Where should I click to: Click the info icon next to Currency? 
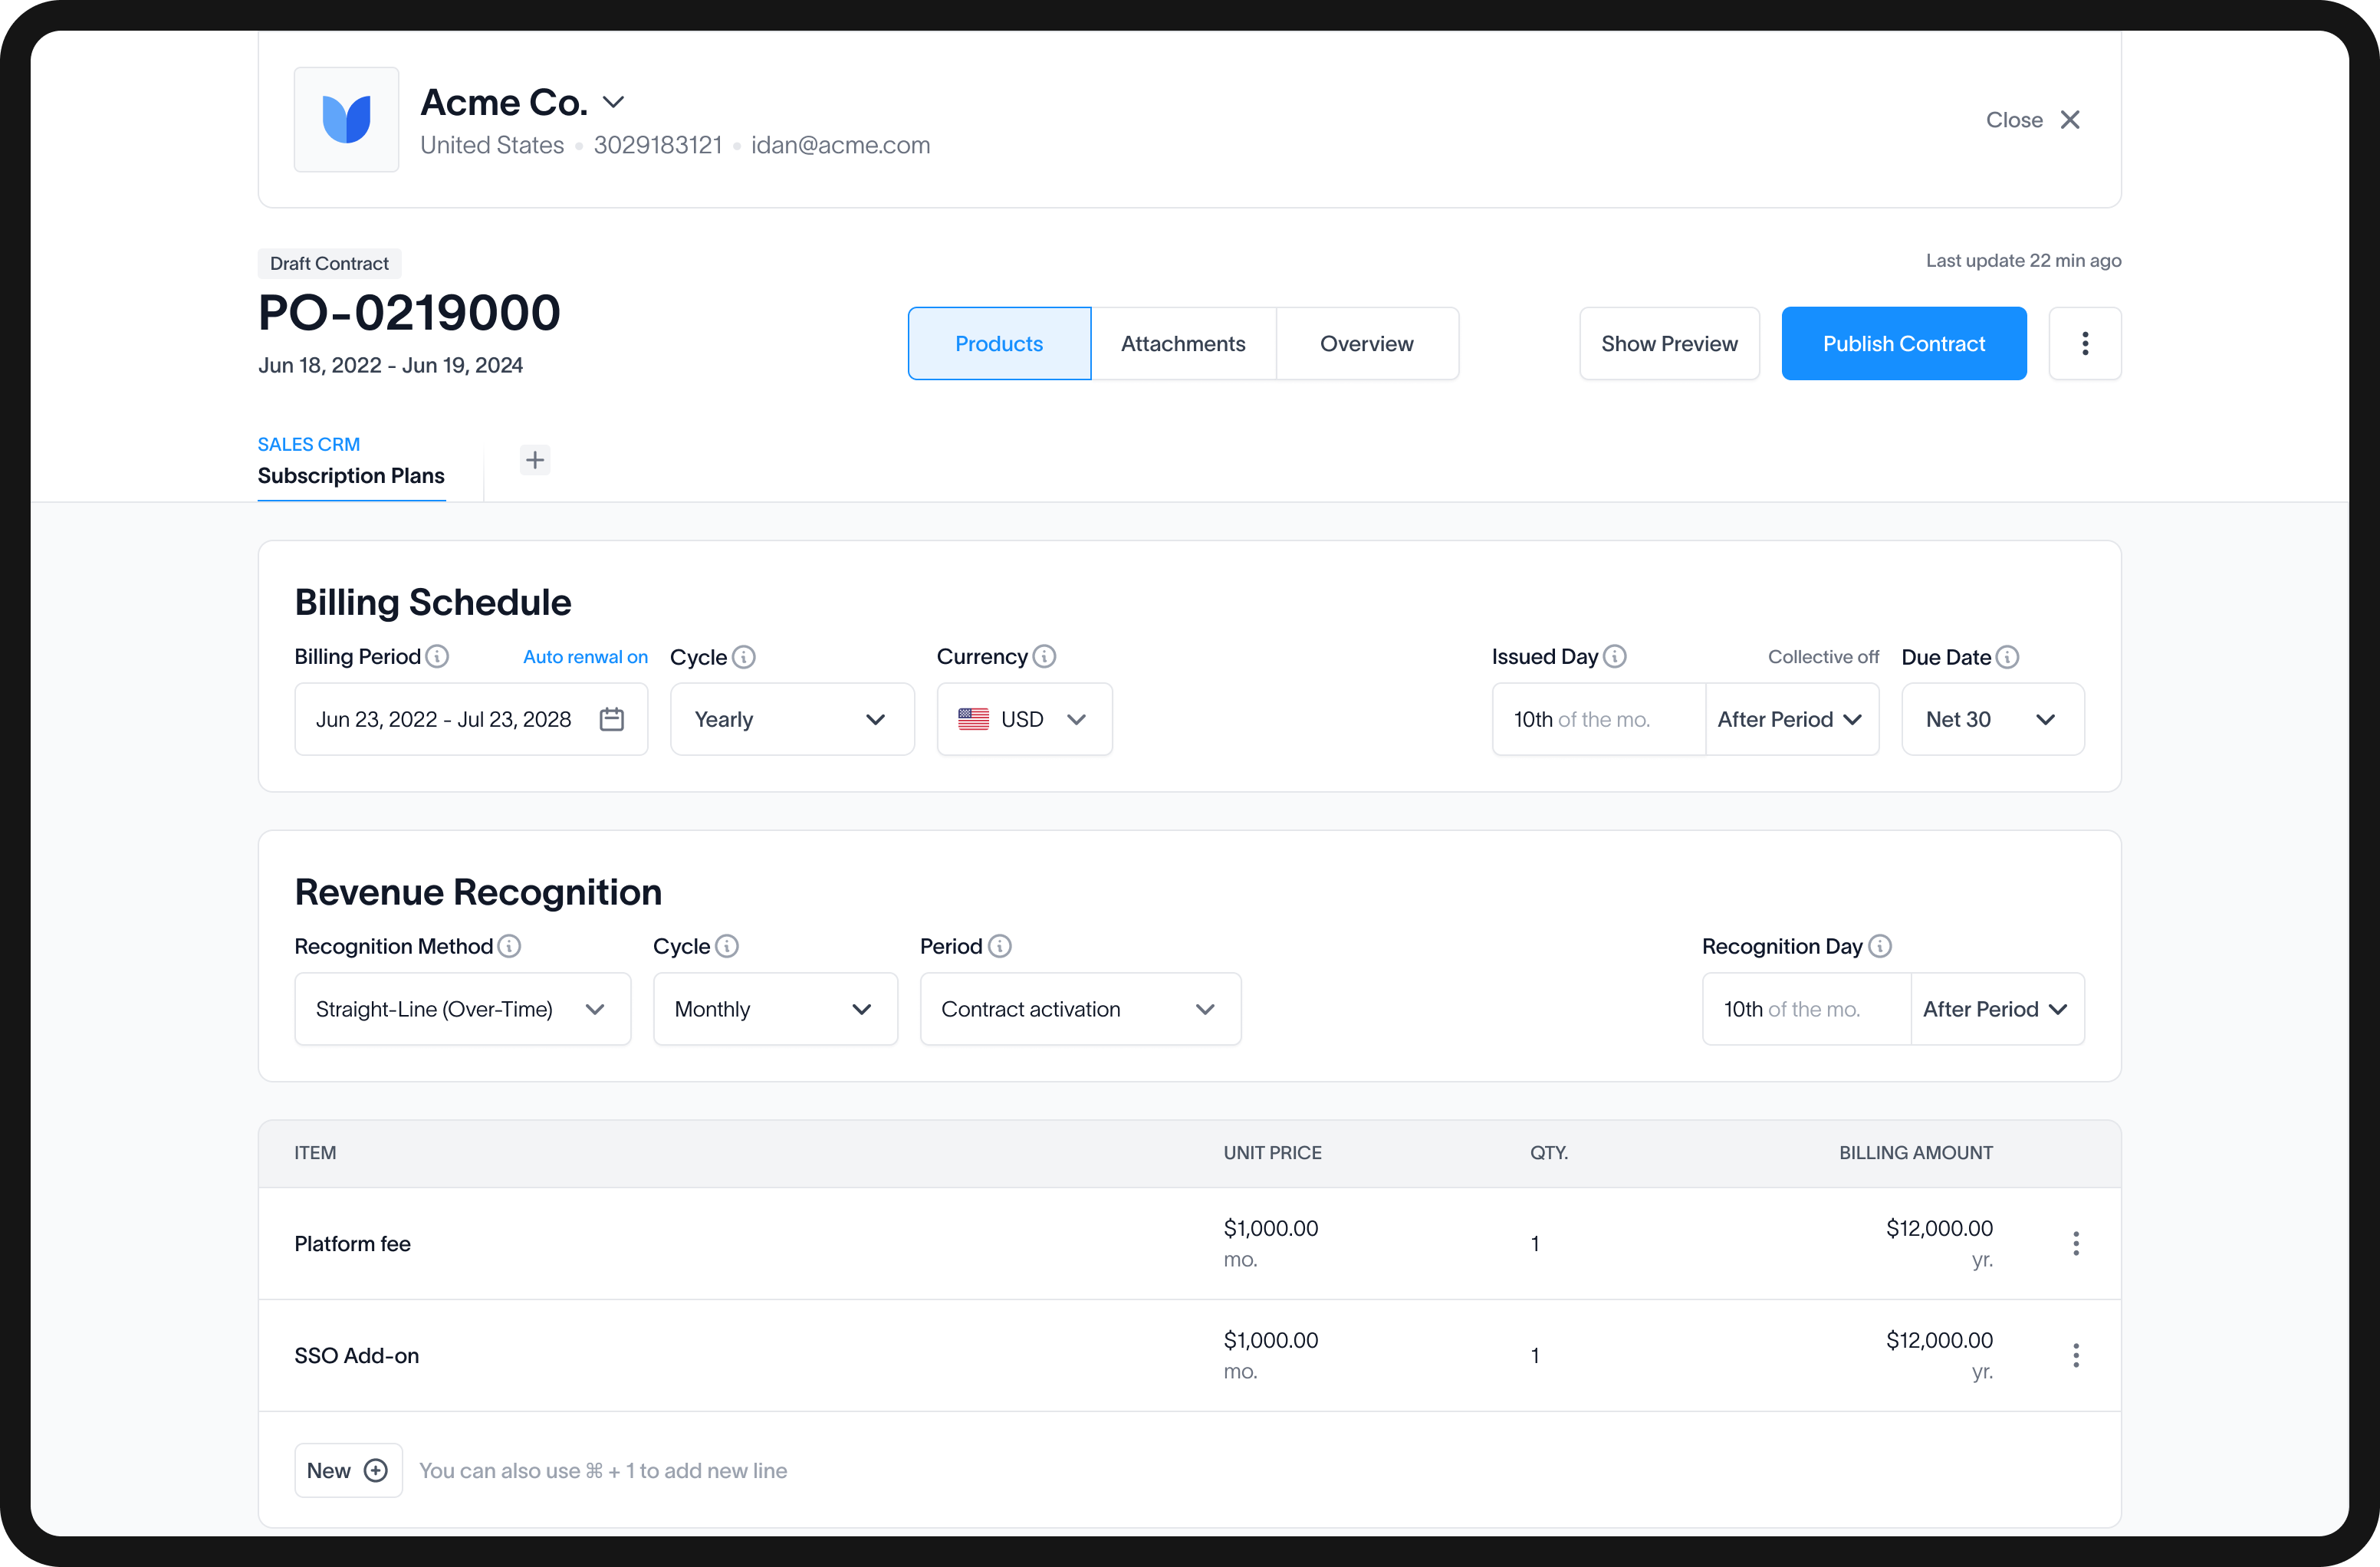click(1044, 656)
